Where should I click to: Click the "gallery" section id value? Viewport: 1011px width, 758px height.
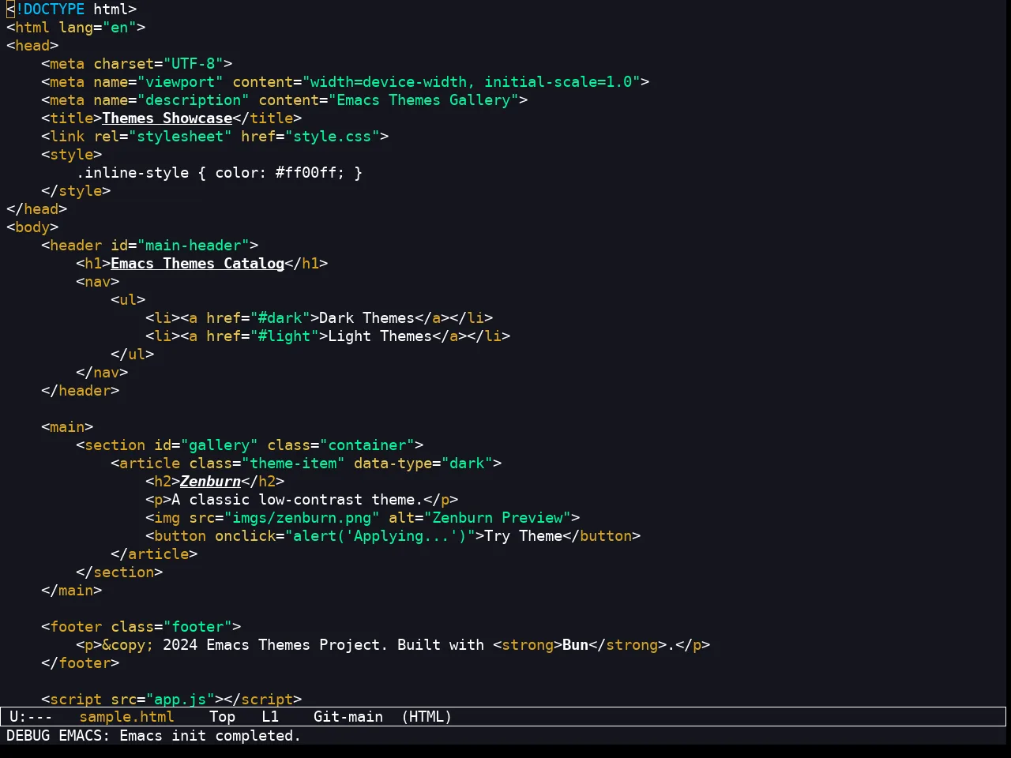tap(220, 445)
